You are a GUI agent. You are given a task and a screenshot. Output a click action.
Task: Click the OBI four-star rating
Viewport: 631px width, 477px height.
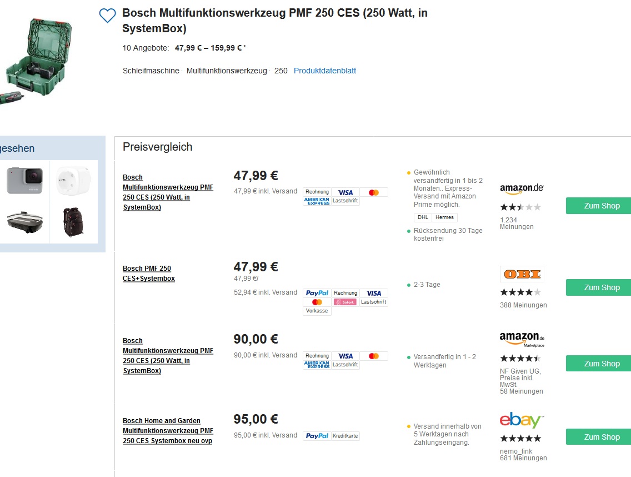(x=520, y=292)
